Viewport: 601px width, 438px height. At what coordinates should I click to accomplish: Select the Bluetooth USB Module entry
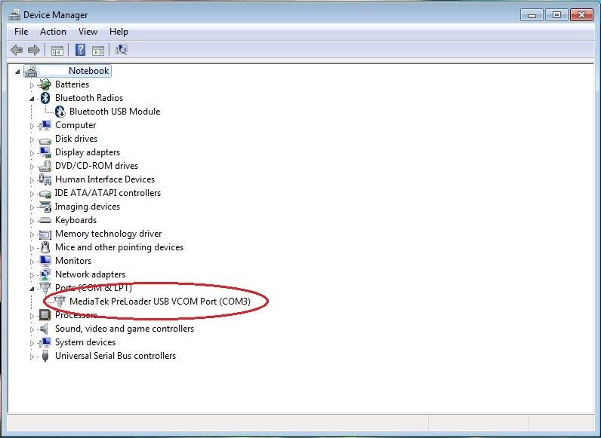pos(115,112)
